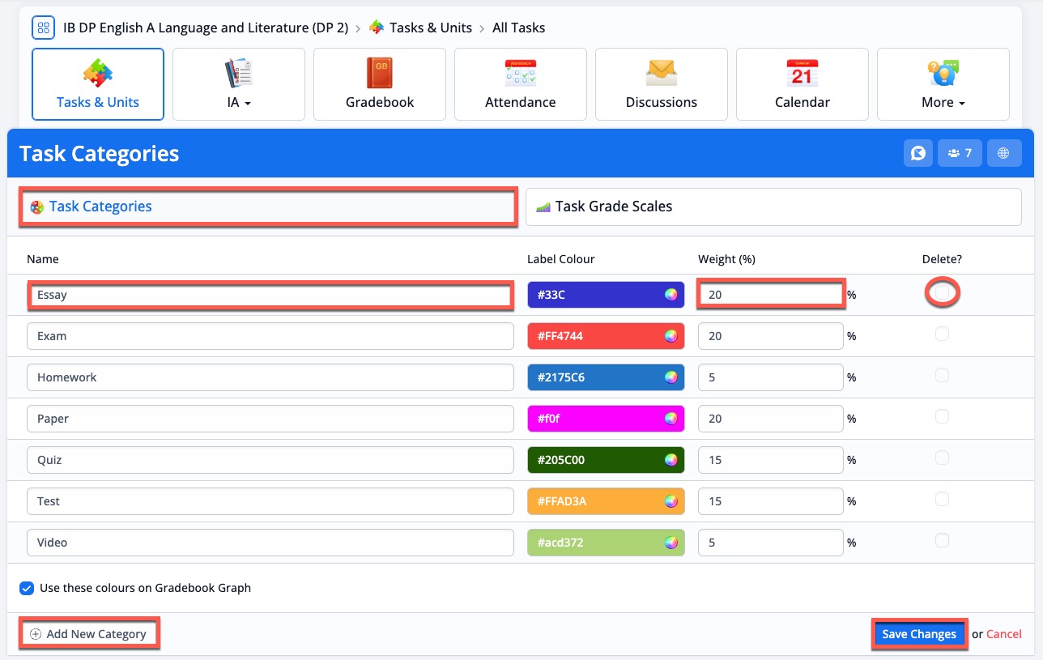The width and height of the screenshot is (1043, 660).
Task: Click the Save Changes button
Action: [919, 634]
